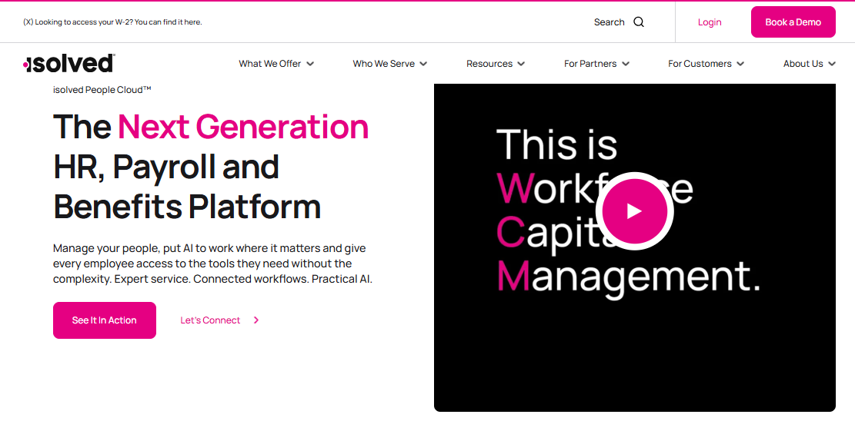
Task: Click the Book a Demo button
Action: pyautogui.click(x=793, y=22)
